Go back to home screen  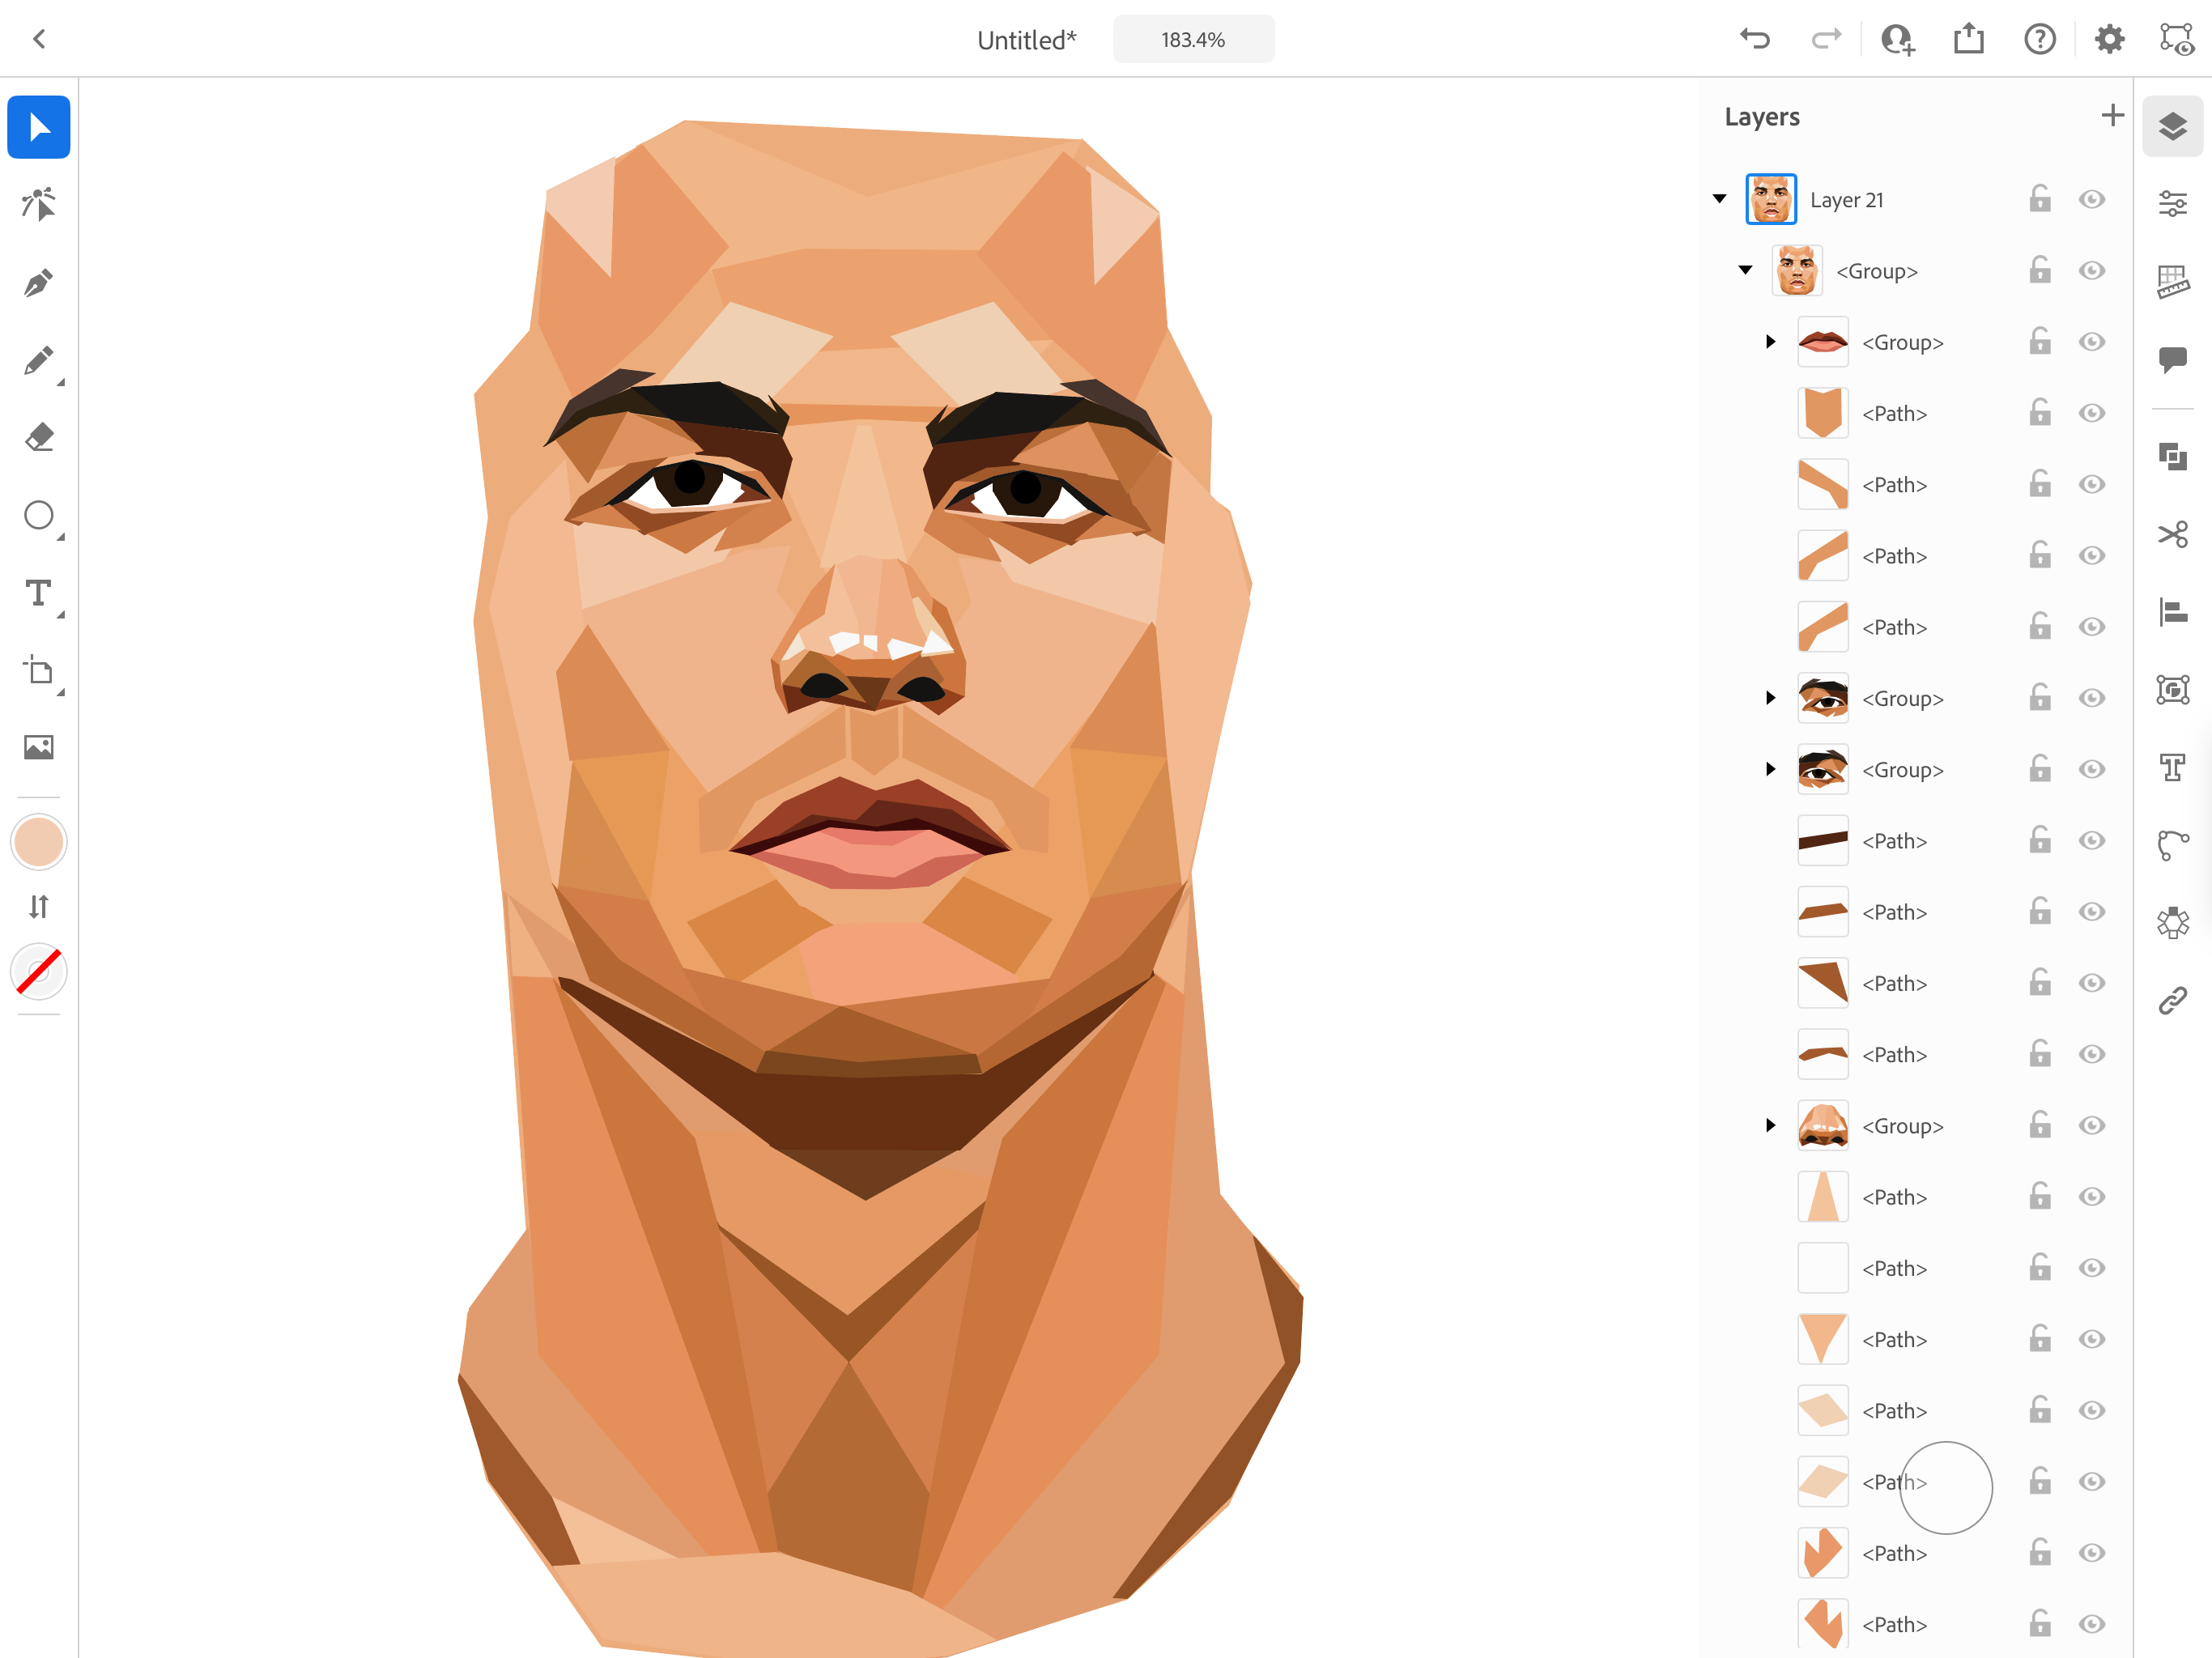coord(39,39)
